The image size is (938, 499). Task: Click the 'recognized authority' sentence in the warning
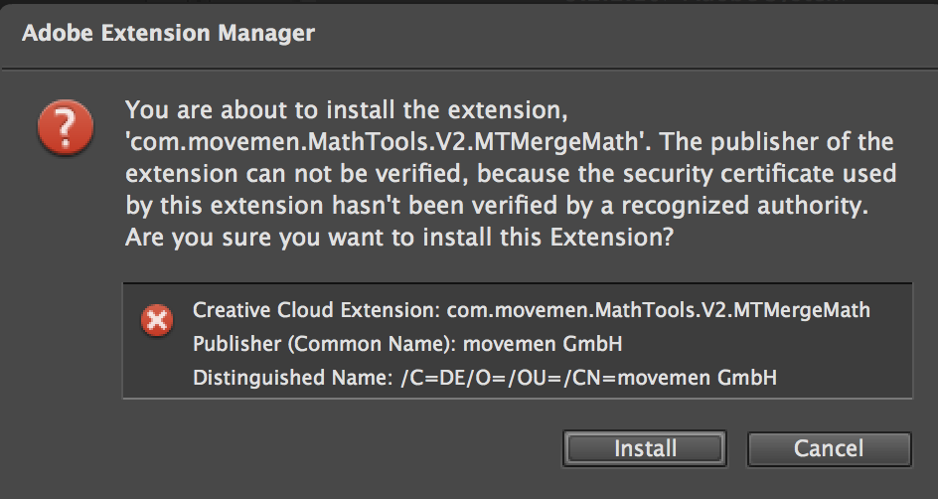[497, 205]
